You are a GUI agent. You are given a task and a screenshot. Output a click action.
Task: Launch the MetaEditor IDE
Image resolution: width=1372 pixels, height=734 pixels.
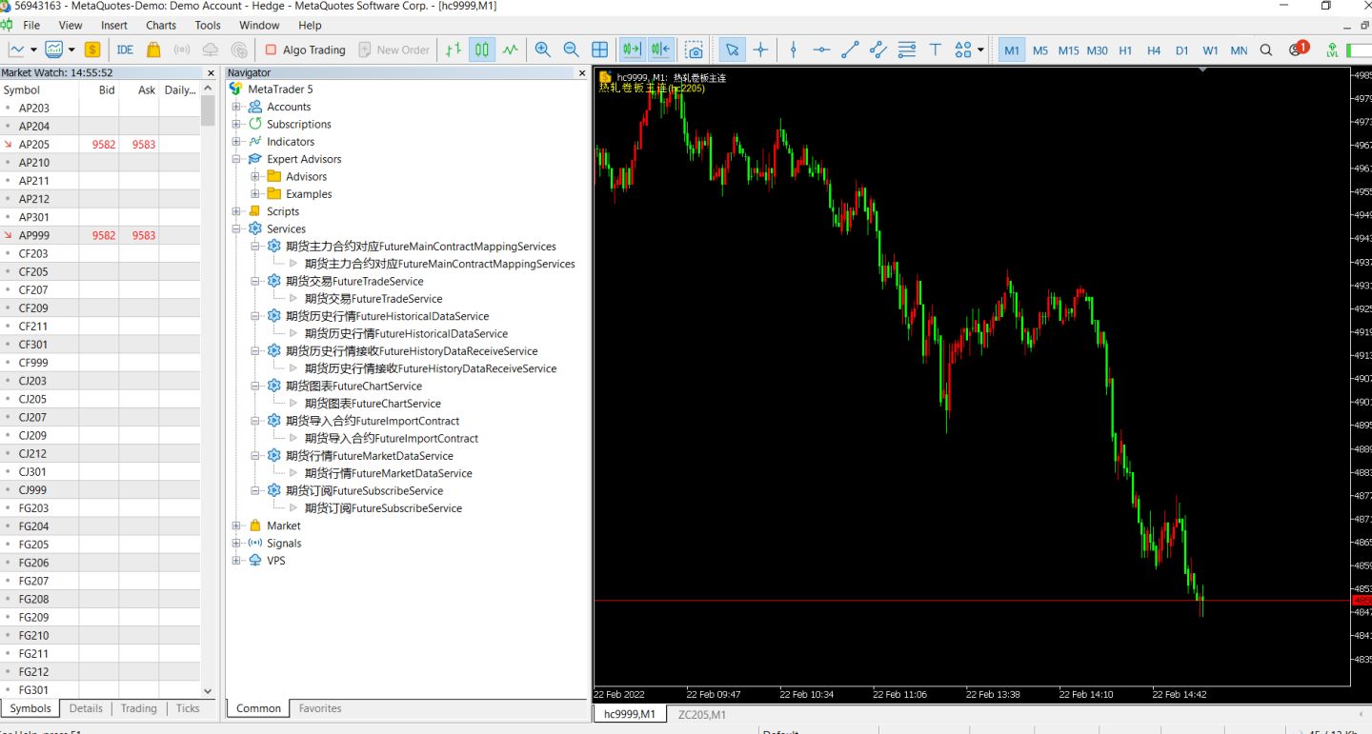[x=125, y=50]
